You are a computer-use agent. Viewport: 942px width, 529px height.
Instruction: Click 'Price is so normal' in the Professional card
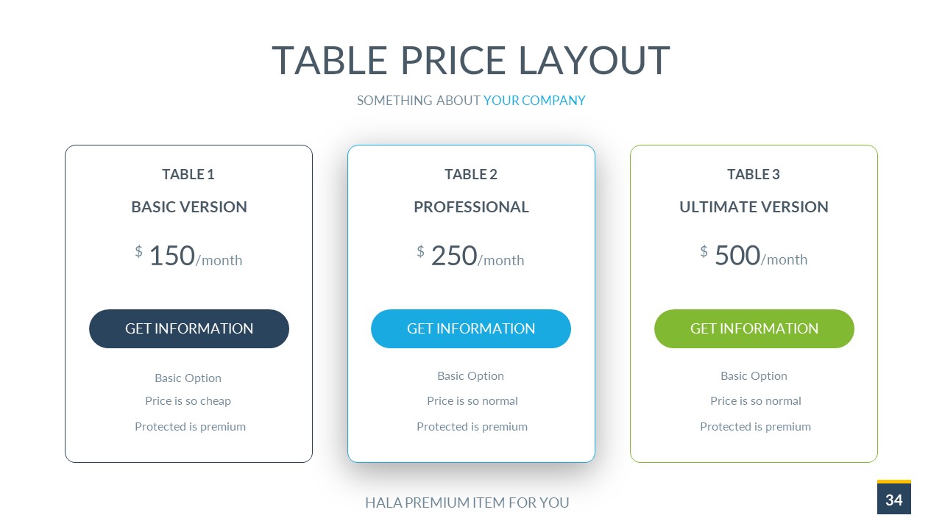(x=472, y=401)
